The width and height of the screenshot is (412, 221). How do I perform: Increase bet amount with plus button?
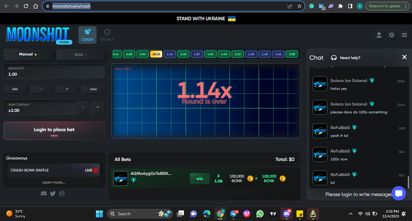[x=67, y=89]
